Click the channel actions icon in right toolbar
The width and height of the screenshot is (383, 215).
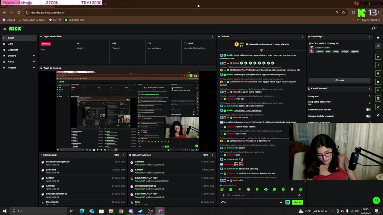point(378,99)
